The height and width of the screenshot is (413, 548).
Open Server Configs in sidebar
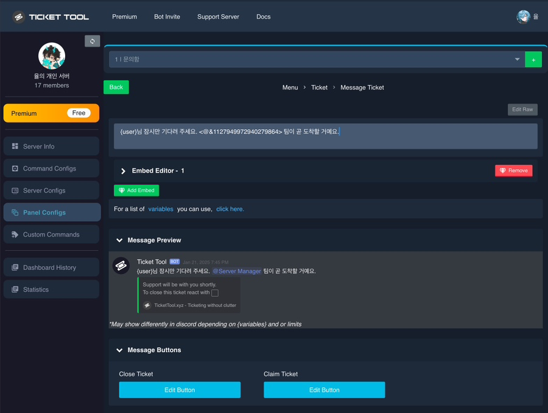click(51, 190)
